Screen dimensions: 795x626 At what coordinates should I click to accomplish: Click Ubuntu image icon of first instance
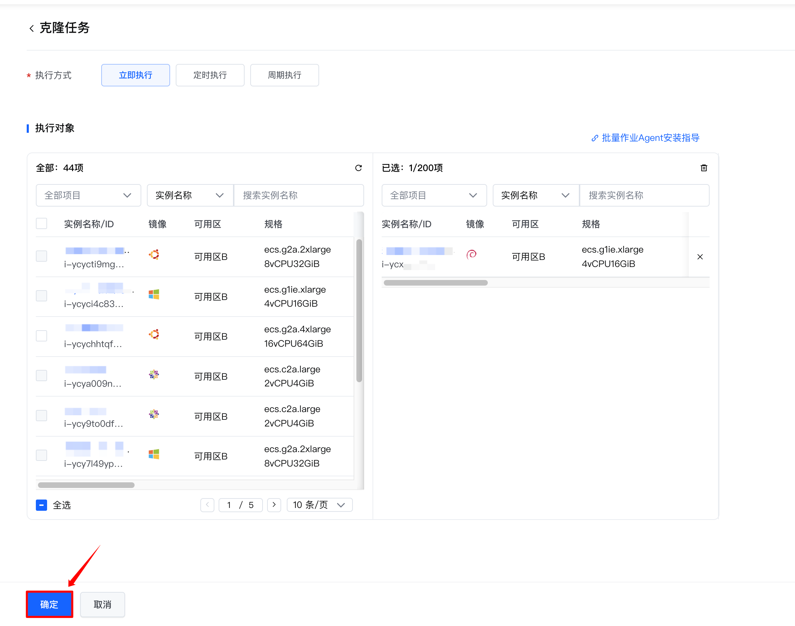click(x=154, y=255)
